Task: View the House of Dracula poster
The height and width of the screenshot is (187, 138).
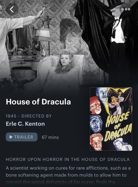Action: pyautogui.click(x=111, y=119)
